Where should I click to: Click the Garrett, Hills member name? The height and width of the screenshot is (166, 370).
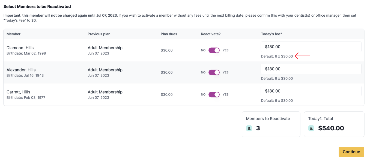[x=18, y=92]
